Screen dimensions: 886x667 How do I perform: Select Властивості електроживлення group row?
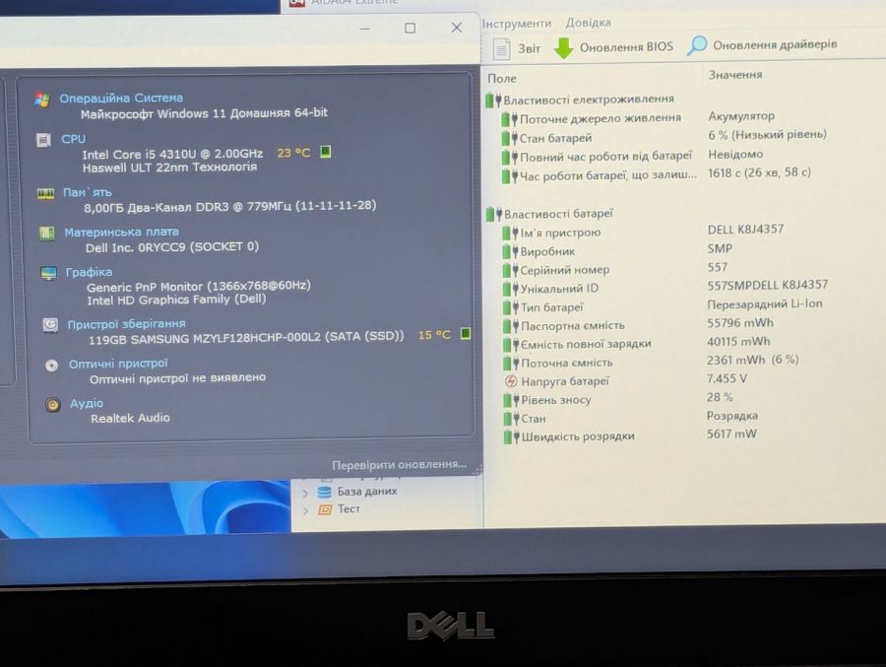tap(580, 100)
